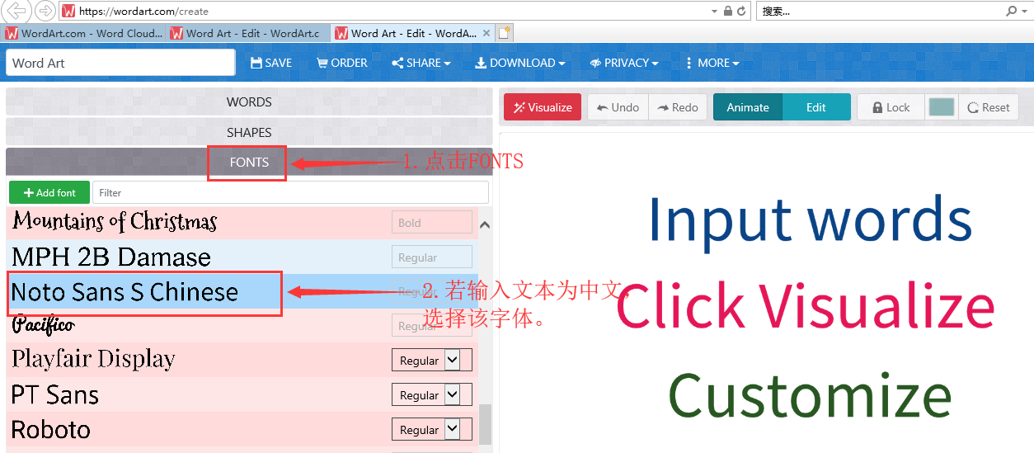Screen dimensions: 1034x453
Task: Click the browser Forward arrow button
Action: point(45,12)
